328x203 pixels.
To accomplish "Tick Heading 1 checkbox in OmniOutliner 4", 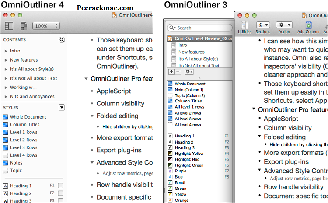I will 60,185.
